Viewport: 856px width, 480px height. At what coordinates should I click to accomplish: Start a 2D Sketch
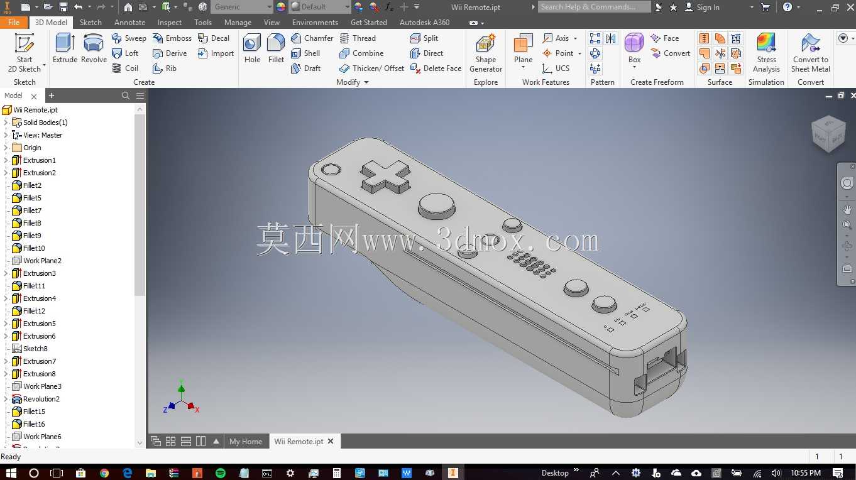click(25, 53)
